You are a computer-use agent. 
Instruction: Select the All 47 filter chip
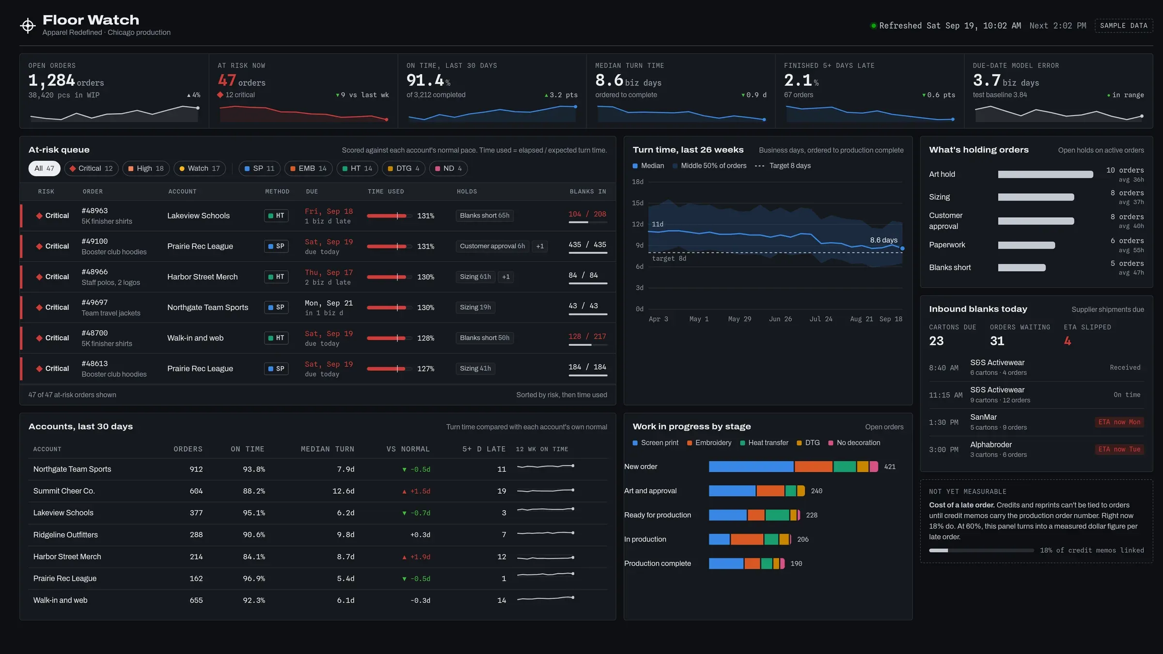coord(44,168)
